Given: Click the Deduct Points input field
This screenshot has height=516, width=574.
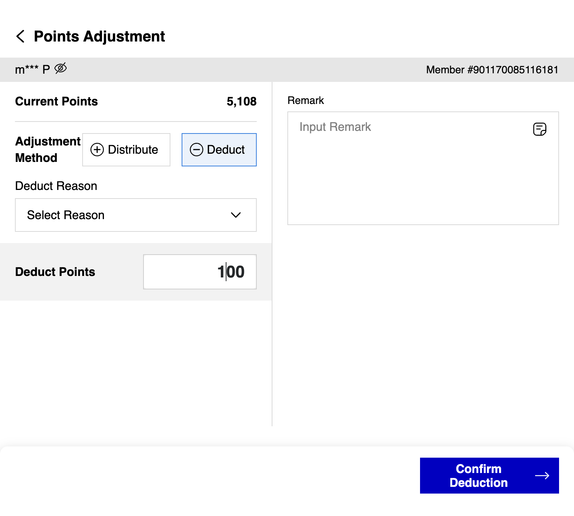Looking at the screenshot, I should coord(200,272).
